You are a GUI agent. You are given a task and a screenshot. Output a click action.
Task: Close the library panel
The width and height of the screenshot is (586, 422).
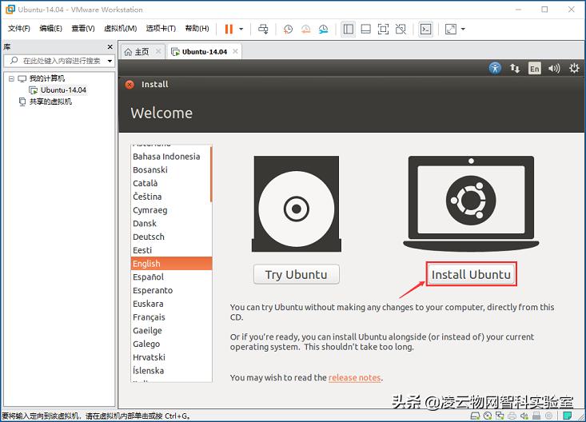(110, 46)
